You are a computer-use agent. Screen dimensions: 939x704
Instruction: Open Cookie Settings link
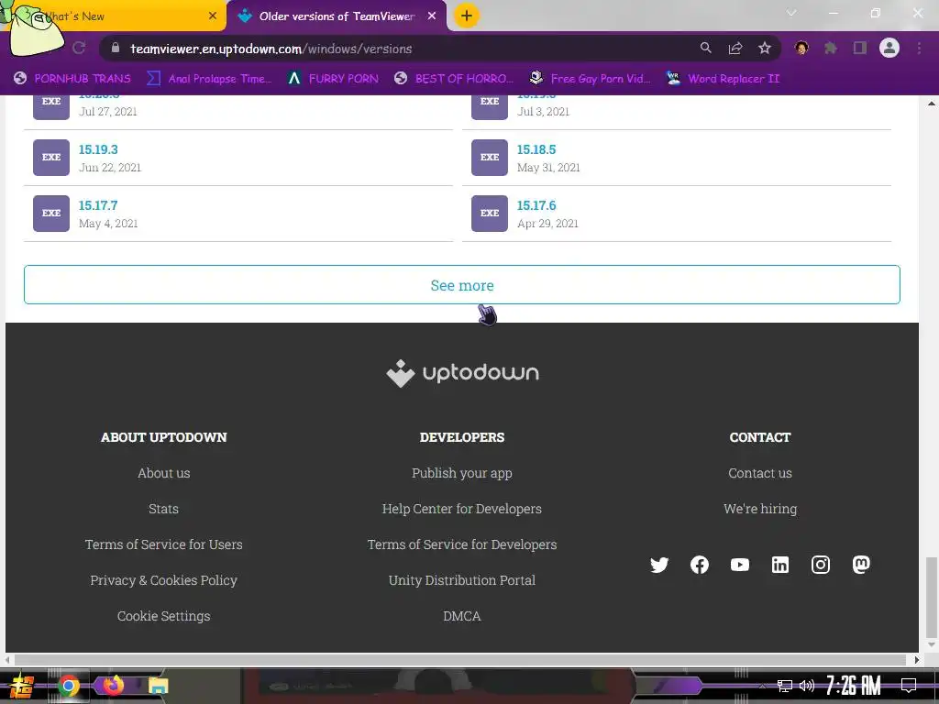(x=163, y=616)
